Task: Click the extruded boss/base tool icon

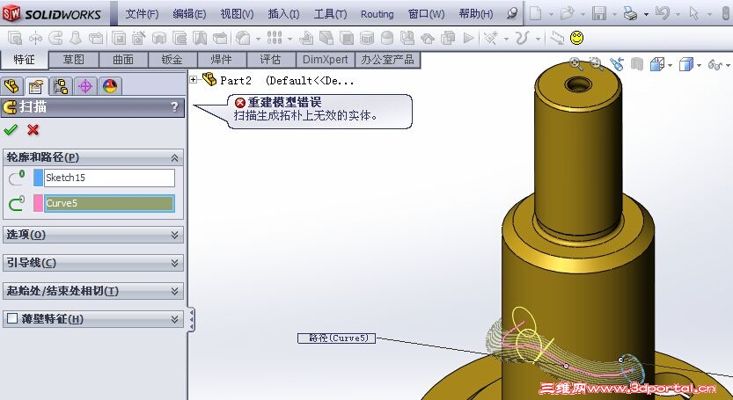Action: 16,38
